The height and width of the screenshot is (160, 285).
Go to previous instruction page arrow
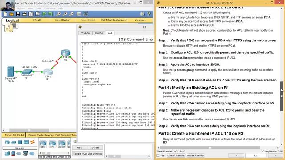236,156
